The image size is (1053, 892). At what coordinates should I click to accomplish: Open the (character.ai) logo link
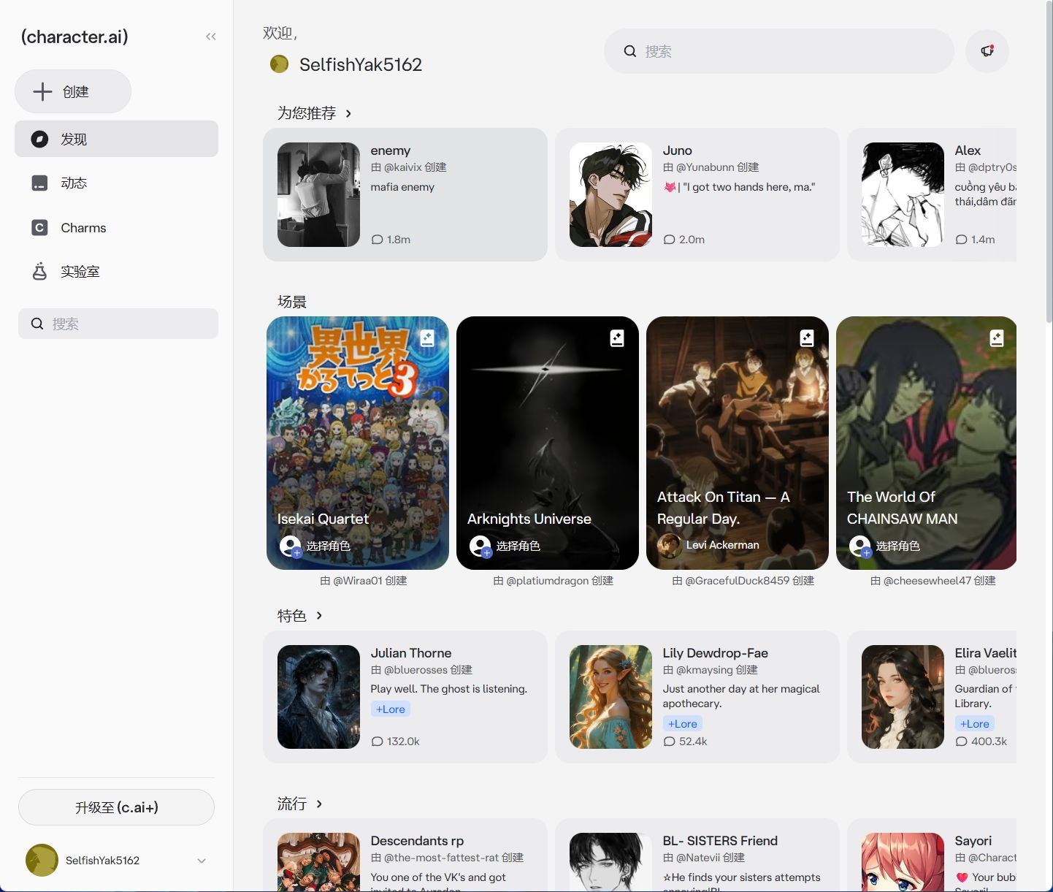(x=74, y=37)
